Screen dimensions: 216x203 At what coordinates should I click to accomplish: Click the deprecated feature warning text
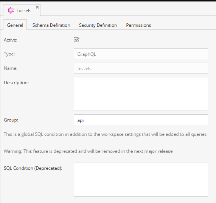(x=88, y=151)
